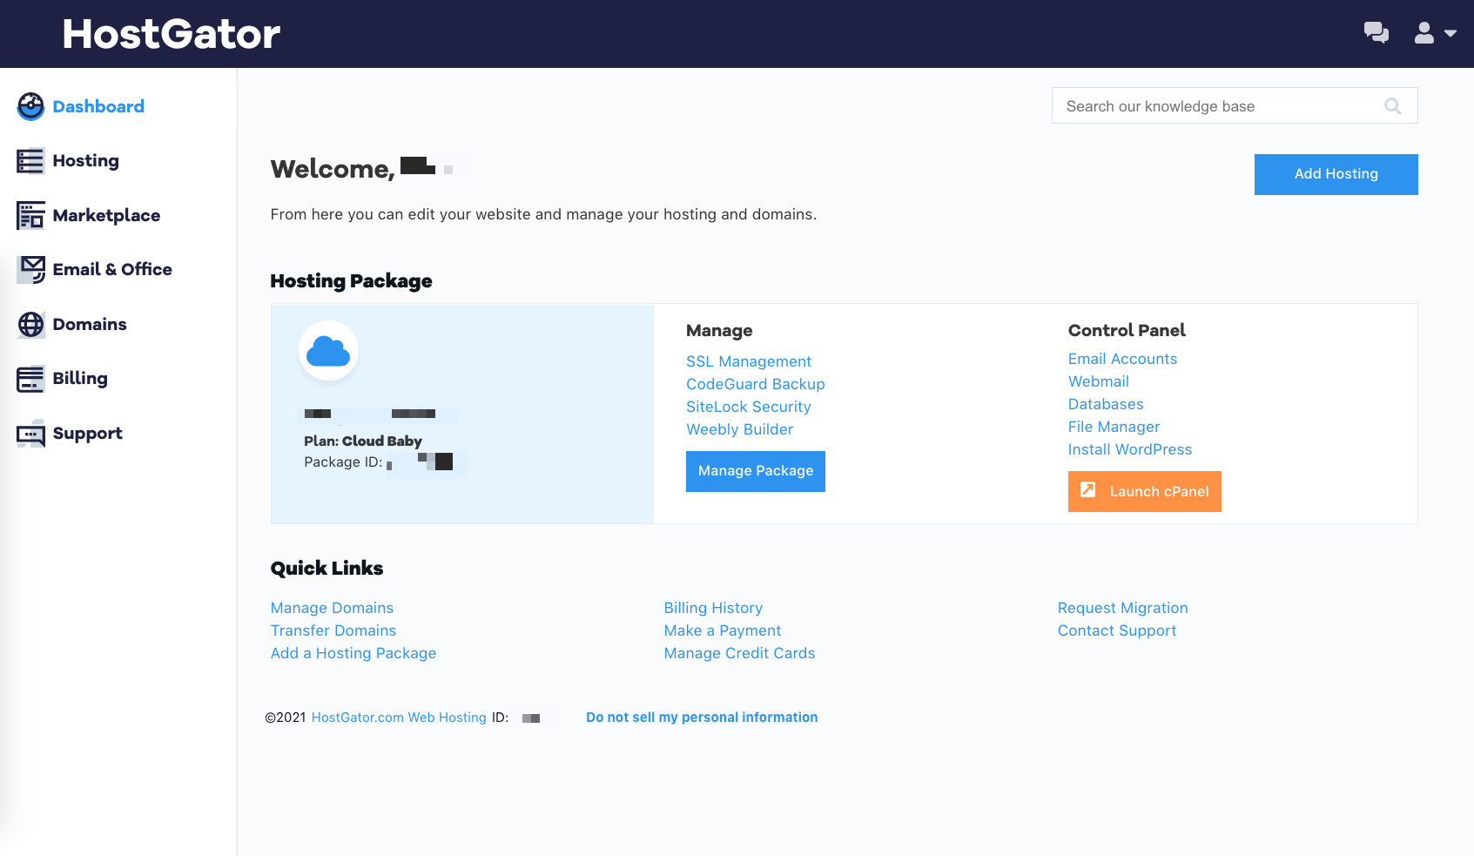
Task: Open Domains from the sidebar
Action: point(90,324)
